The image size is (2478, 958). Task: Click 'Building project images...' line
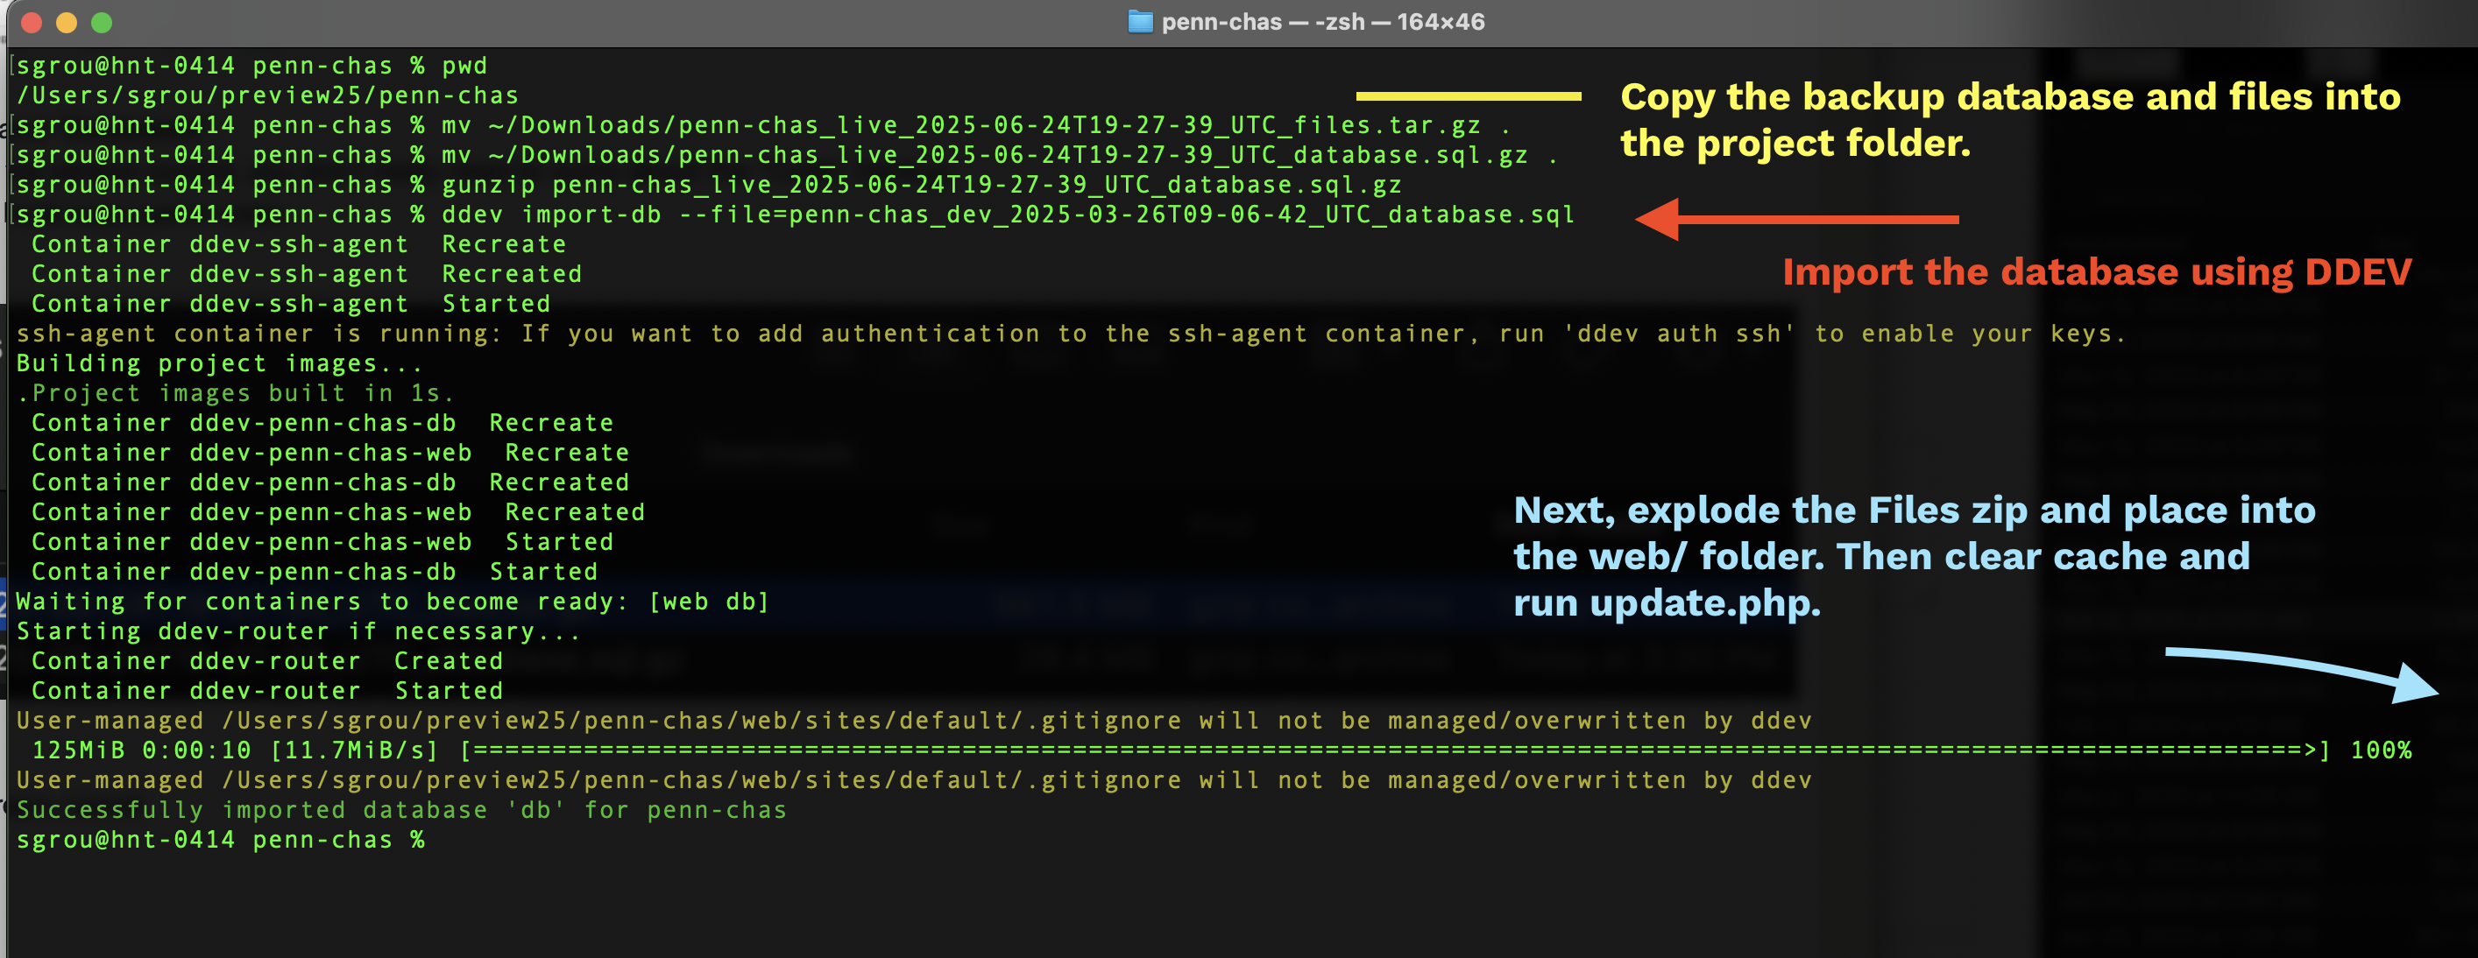pos(219,363)
